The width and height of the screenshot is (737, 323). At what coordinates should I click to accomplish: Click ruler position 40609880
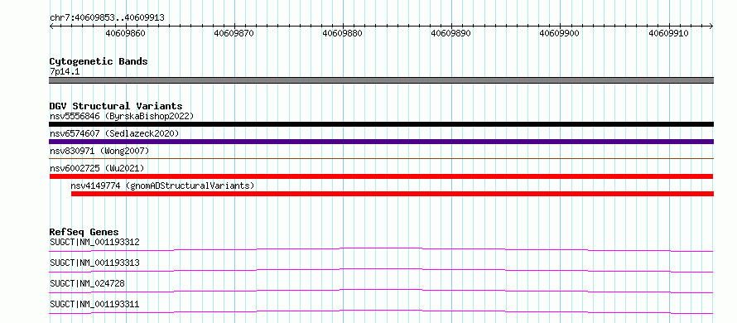(343, 33)
